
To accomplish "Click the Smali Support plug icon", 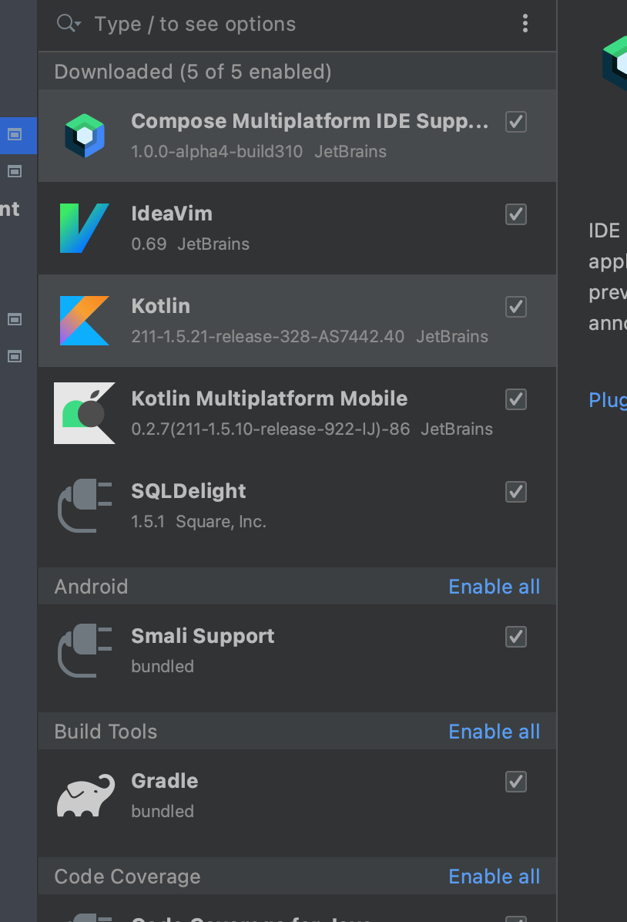I will pyautogui.click(x=84, y=651).
